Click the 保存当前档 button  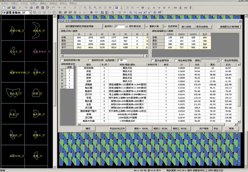click(x=204, y=27)
